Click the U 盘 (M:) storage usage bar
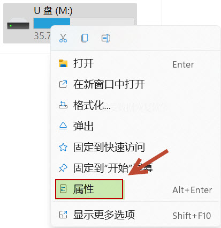 (x=84, y=23)
